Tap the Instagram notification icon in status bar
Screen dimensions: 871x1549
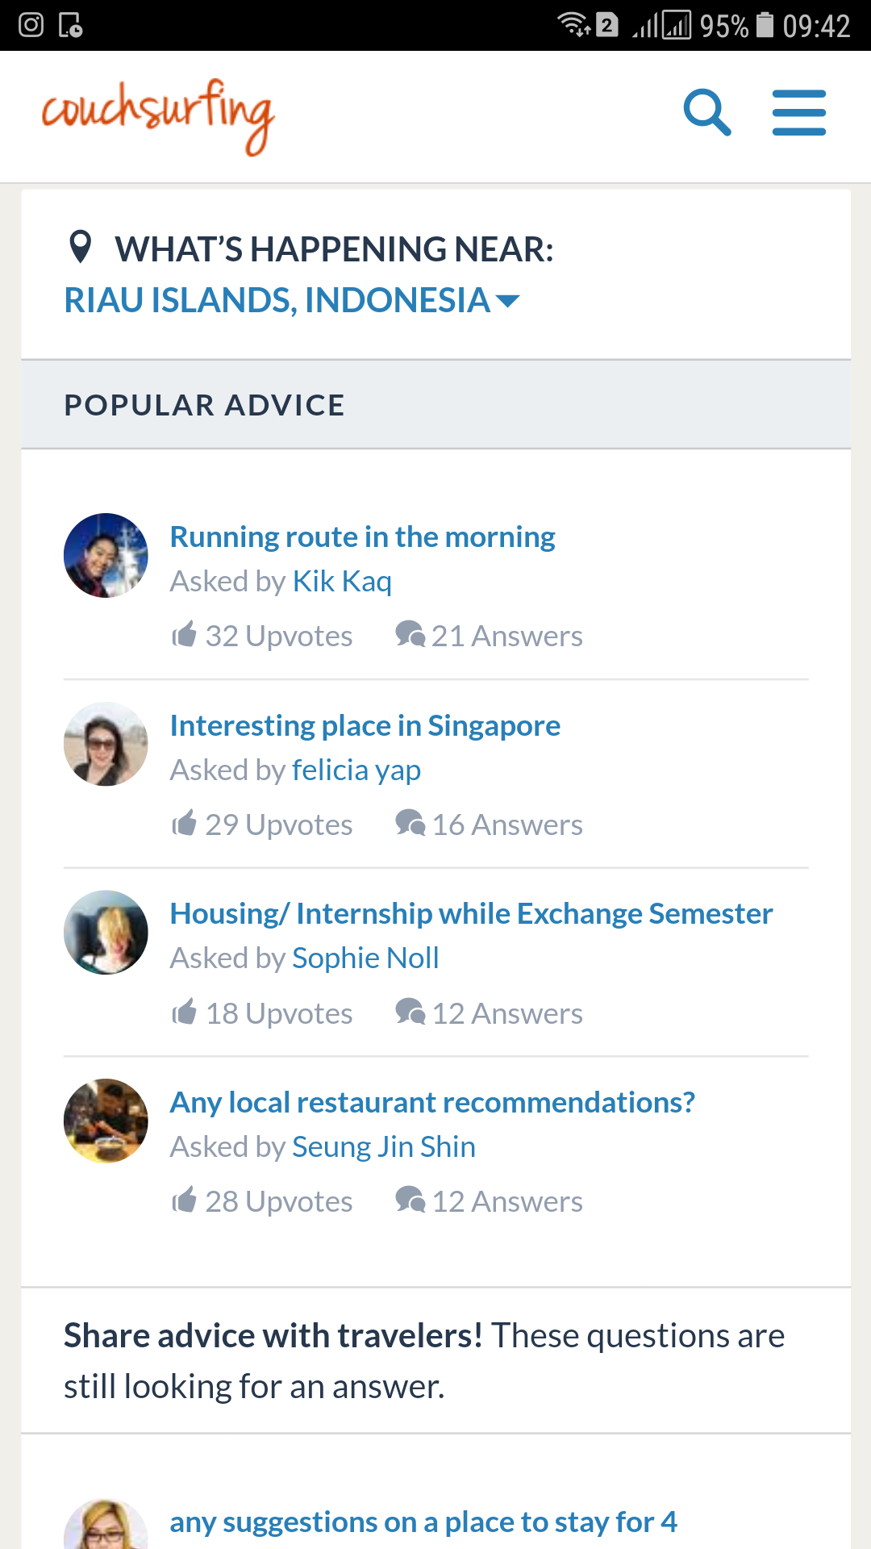(x=31, y=25)
